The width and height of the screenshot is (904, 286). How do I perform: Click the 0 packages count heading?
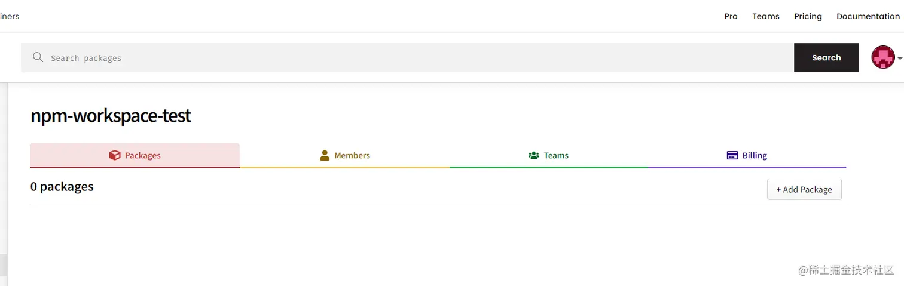click(x=62, y=186)
